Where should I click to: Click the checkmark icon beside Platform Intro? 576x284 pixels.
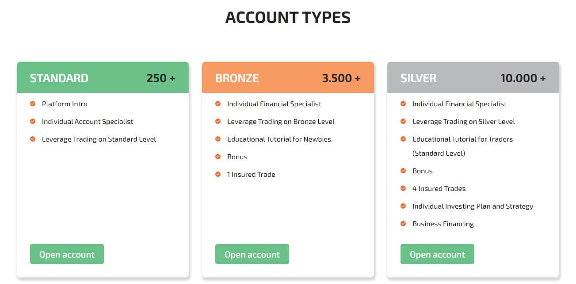tap(33, 104)
